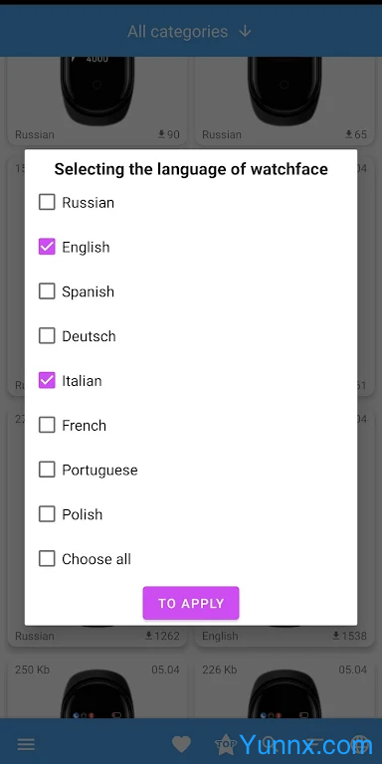Check the Choose all box
This screenshot has width=382, height=764.
click(x=47, y=559)
